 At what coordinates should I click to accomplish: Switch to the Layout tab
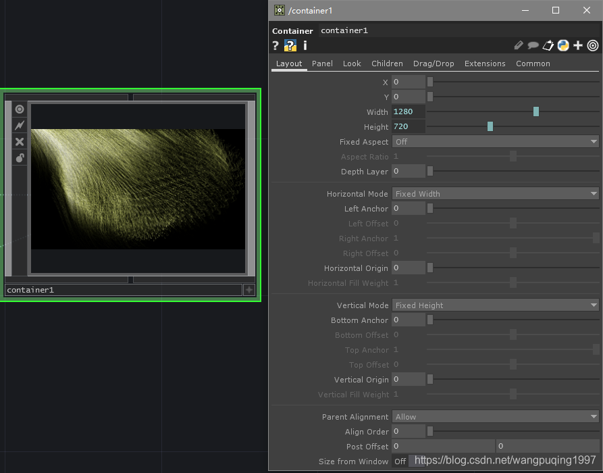click(x=289, y=64)
